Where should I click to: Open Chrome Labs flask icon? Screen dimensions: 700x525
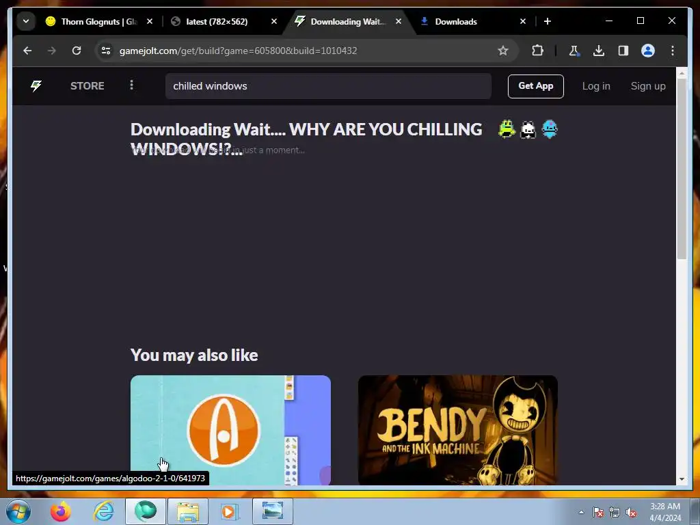point(574,51)
